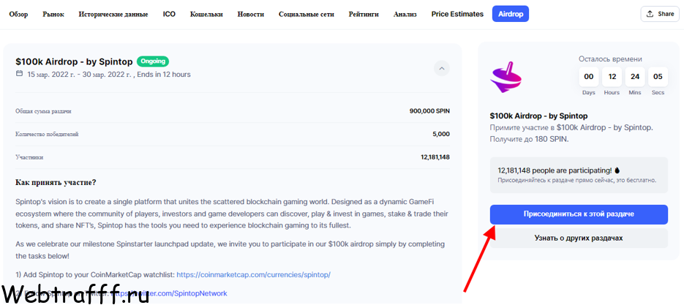
Task: Open the coinmarketcap.com/currencies/spintop link
Action: (x=253, y=275)
